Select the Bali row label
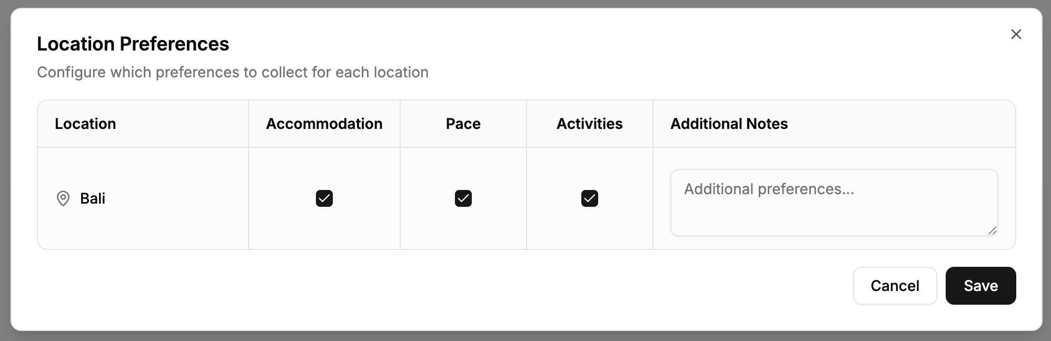The width and height of the screenshot is (1051, 341). coord(93,198)
